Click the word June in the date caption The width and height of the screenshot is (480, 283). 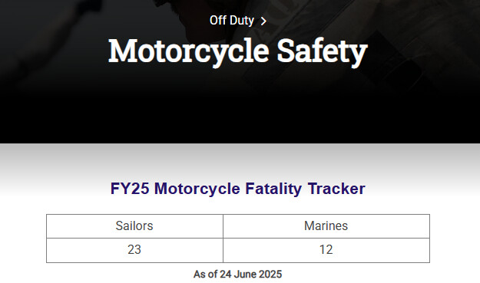pos(245,274)
